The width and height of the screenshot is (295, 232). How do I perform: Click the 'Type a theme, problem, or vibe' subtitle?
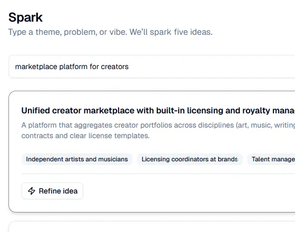coord(111,32)
